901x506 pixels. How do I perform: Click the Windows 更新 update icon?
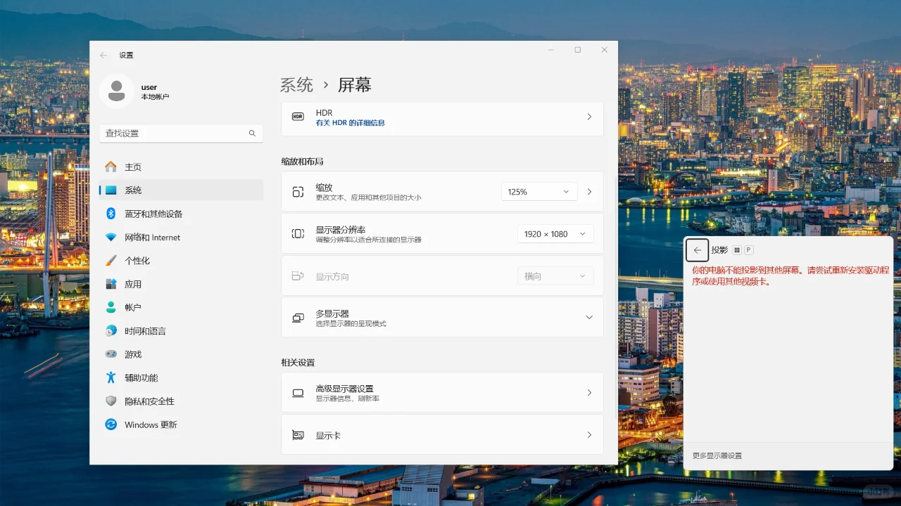(x=111, y=424)
